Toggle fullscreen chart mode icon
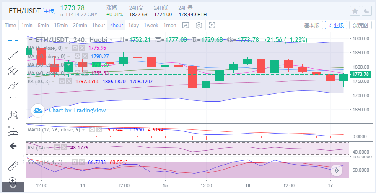This screenshot has height=193, width=376. [212, 25]
